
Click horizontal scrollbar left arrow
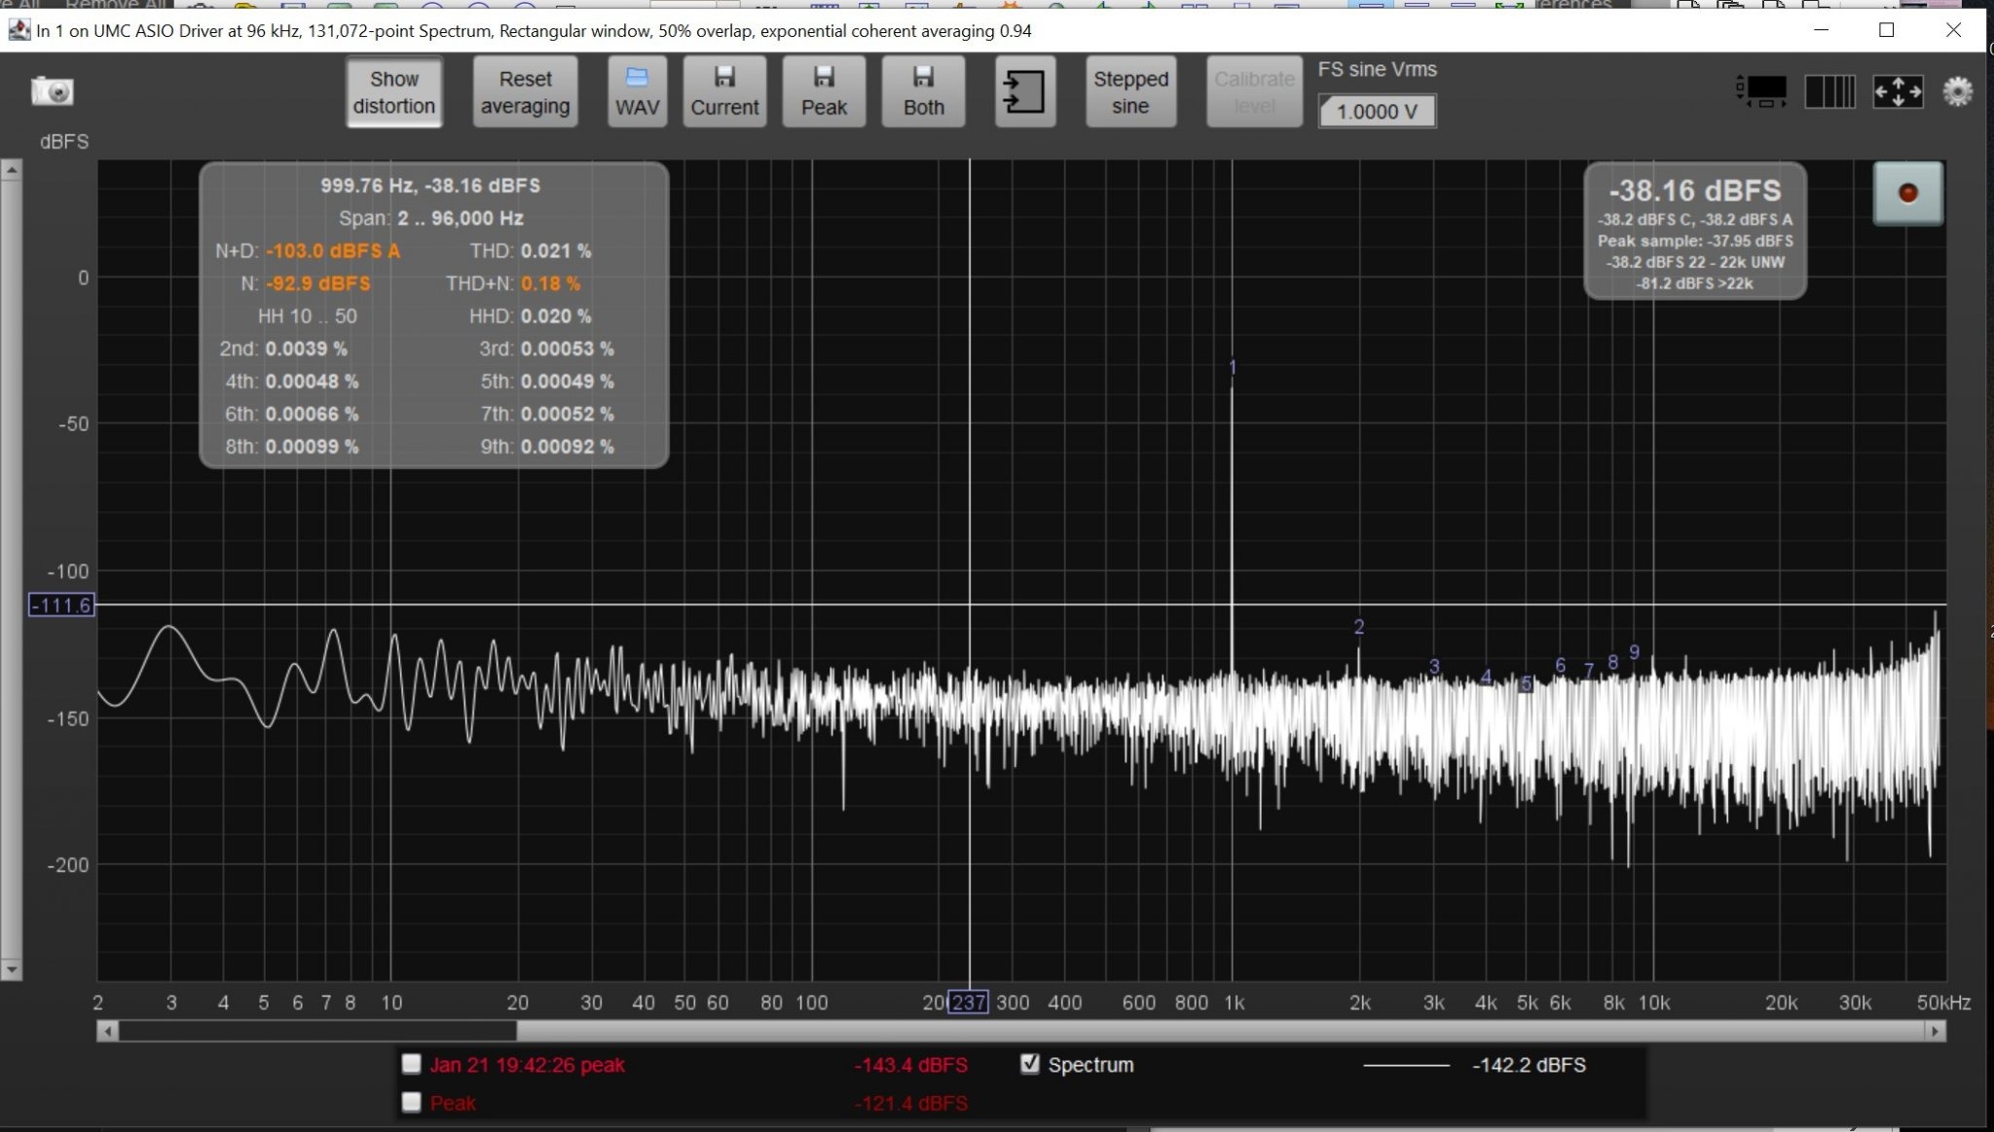(108, 1031)
